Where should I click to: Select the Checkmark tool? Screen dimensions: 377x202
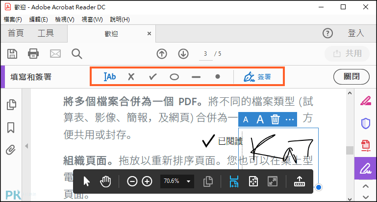click(x=152, y=77)
